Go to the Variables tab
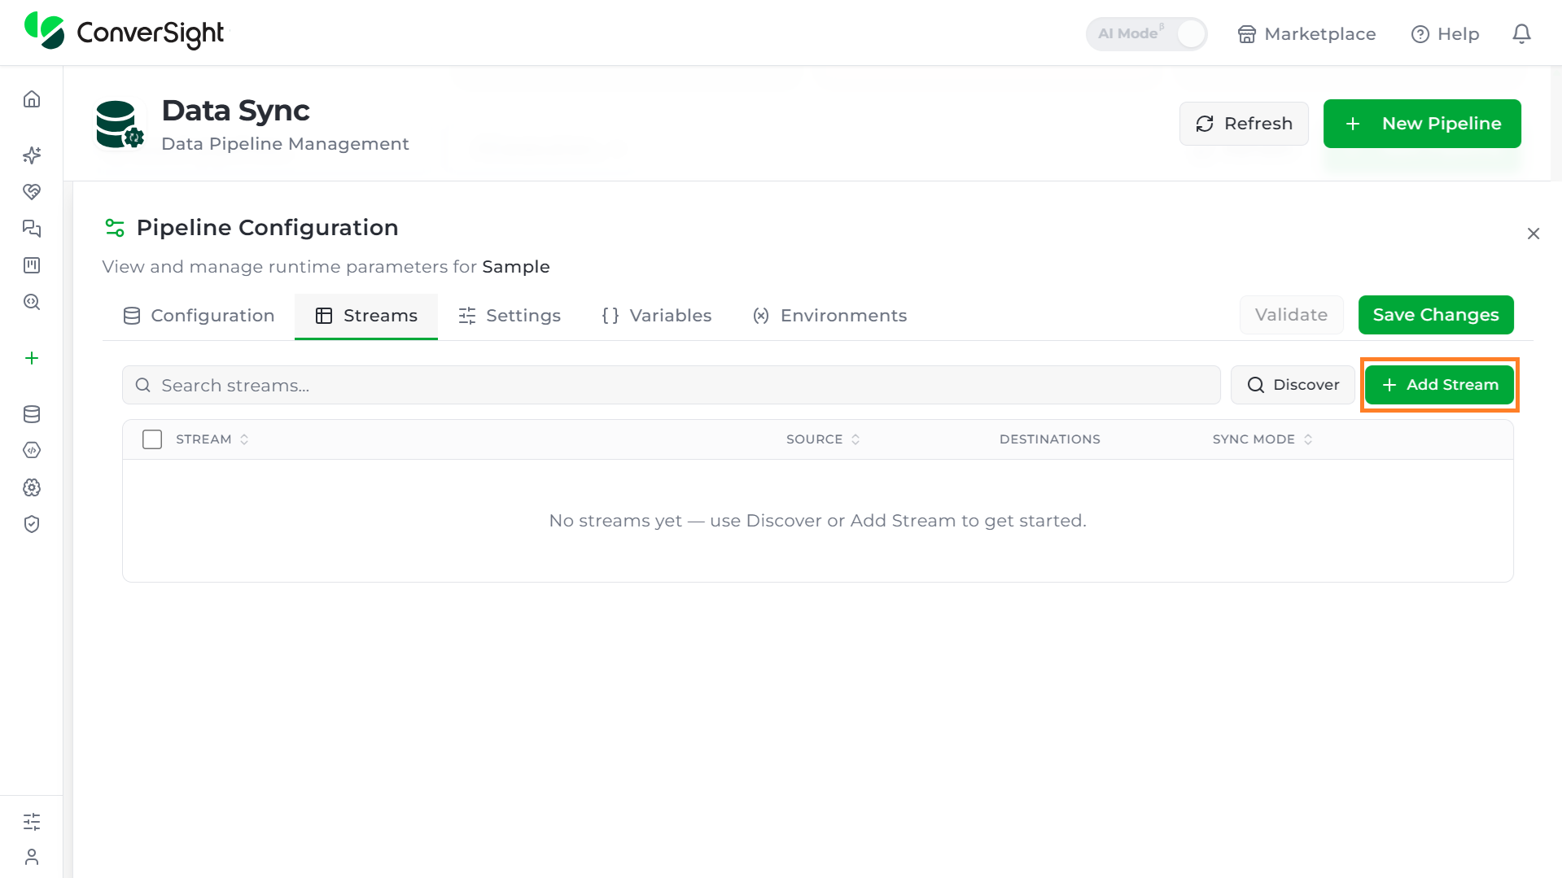 [x=656, y=316]
